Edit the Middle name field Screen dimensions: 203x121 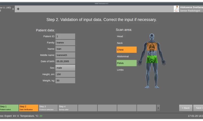tap(65, 55)
